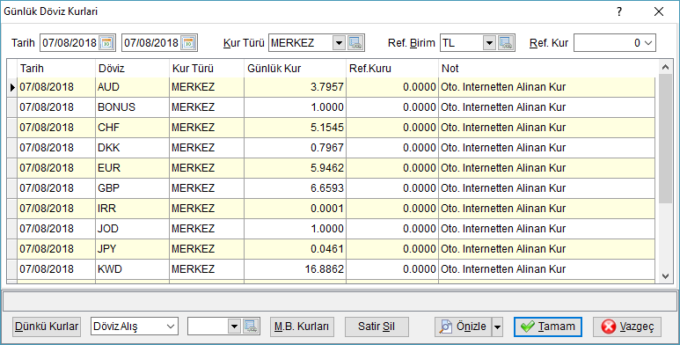
Task: Click the MERKEZ cell in the KWD row
Action: [207, 269]
